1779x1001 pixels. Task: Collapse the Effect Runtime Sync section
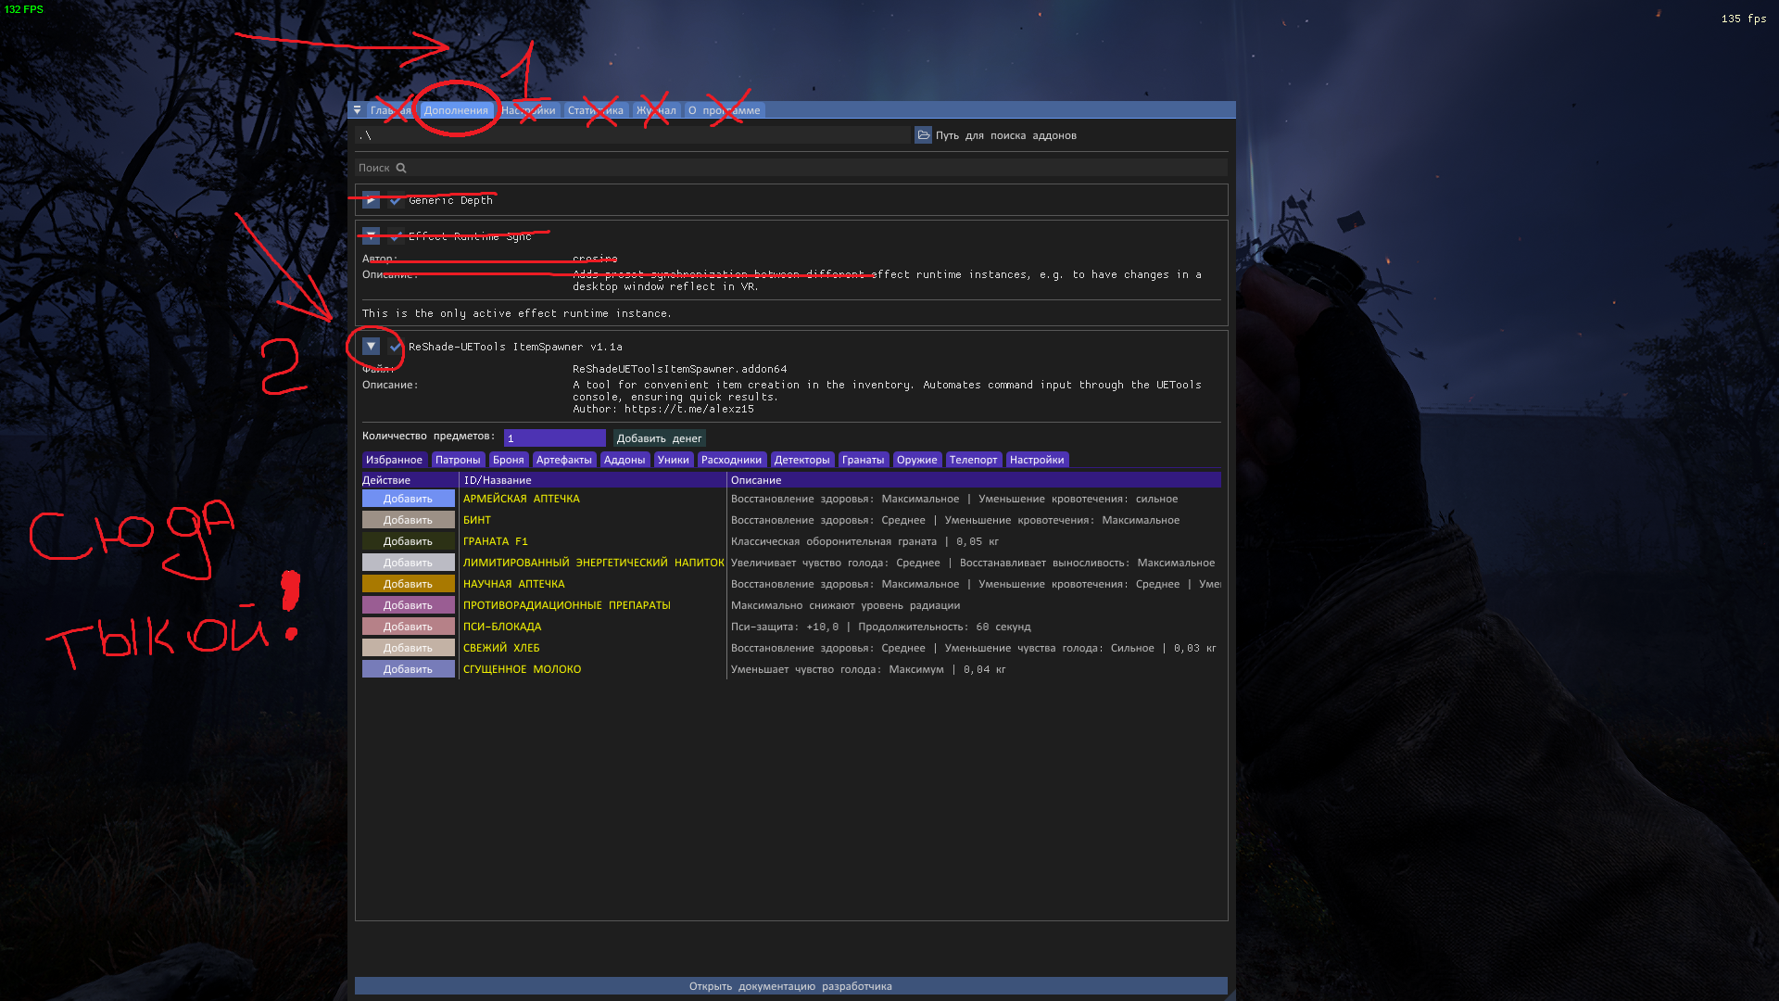tap(371, 235)
